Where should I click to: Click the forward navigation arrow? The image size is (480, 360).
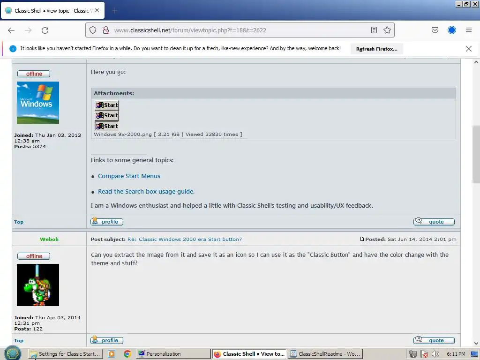[28, 30]
